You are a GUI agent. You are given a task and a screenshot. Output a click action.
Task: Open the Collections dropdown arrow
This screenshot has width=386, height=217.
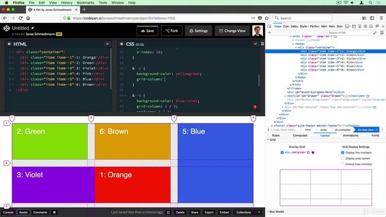259,212
